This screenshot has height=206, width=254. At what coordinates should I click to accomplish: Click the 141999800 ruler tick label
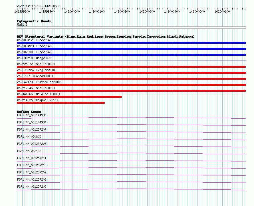click(x=22, y=11)
